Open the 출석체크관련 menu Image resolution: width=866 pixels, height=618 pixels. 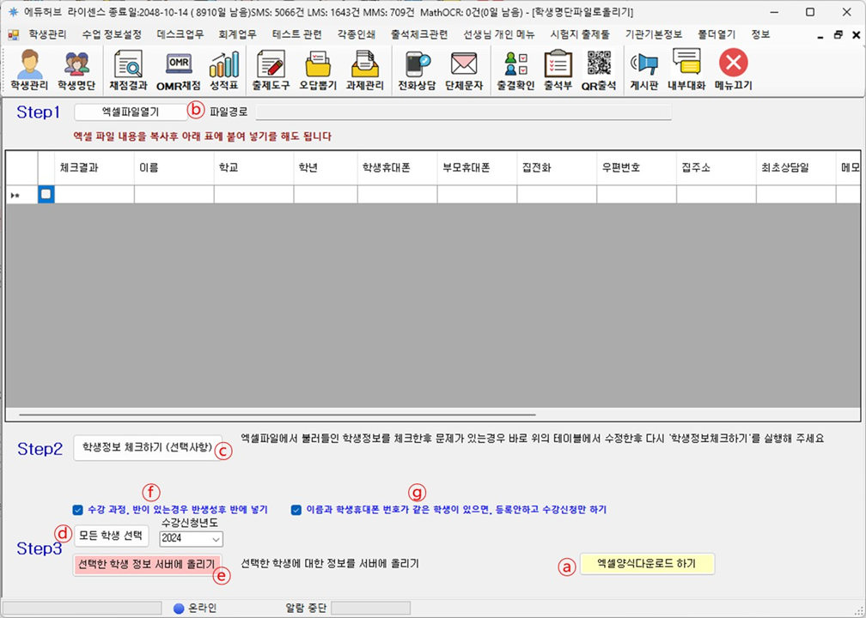pyautogui.click(x=418, y=35)
